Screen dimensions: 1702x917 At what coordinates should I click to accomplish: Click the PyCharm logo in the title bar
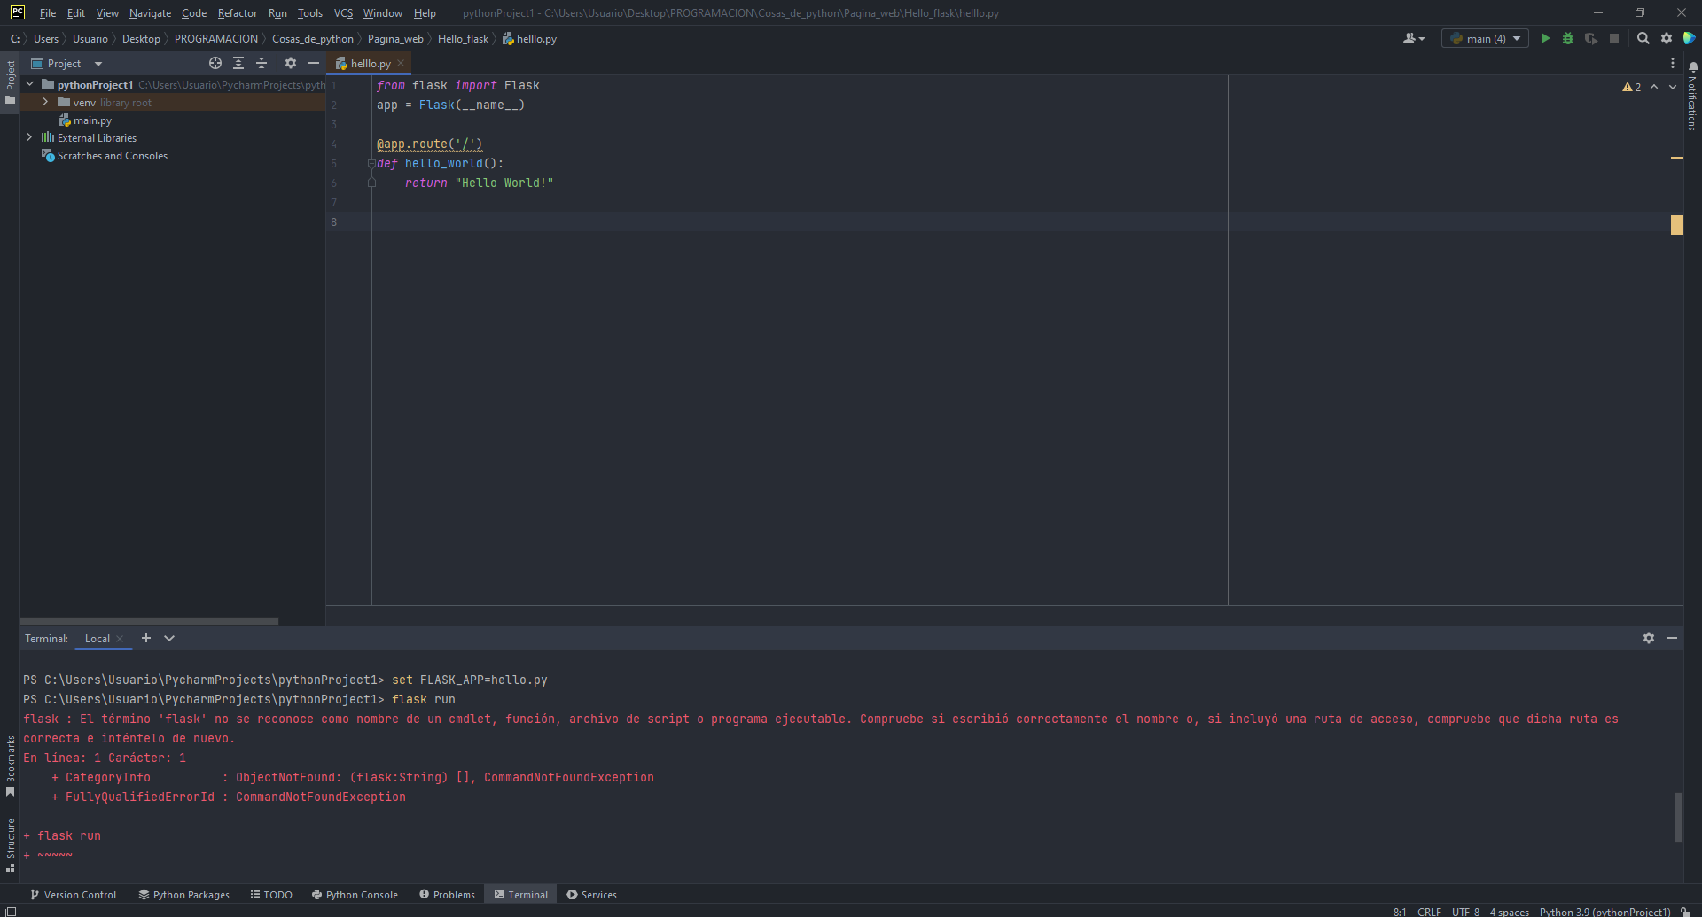pos(18,12)
